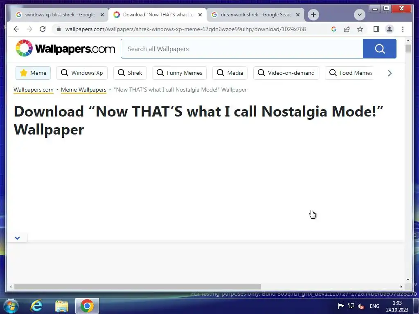Click the scroll down arrow

point(408,280)
